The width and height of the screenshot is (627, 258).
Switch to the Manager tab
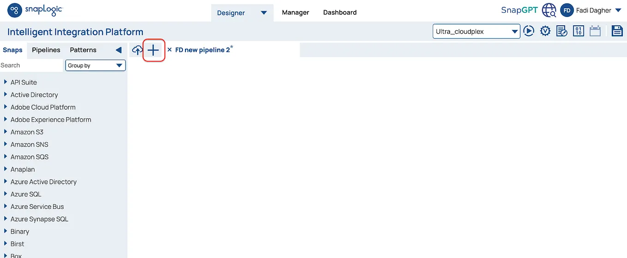pos(295,12)
